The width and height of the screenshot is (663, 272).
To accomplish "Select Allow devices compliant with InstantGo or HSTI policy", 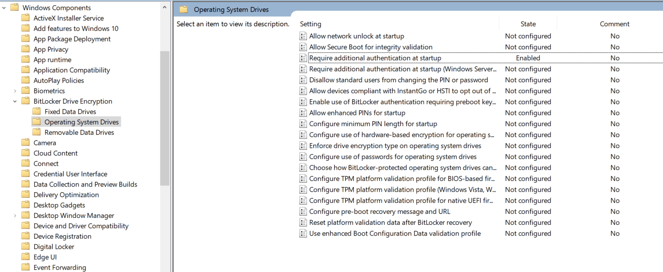I will point(403,91).
